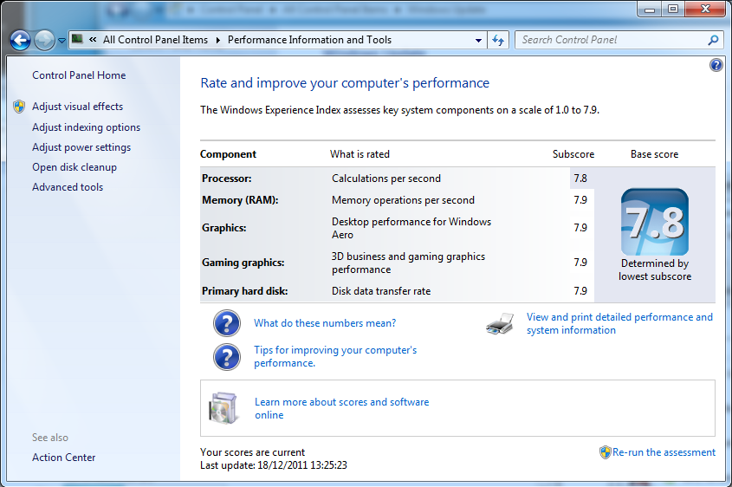Open Advanced tools
This screenshot has width=732, height=487.
(x=68, y=187)
